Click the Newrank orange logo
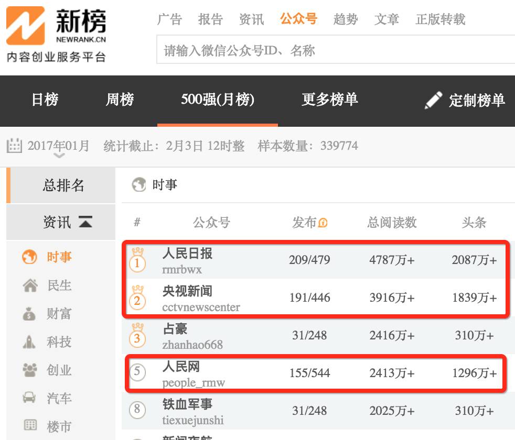The width and height of the screenshot is (515, 440). pos(25,26)
